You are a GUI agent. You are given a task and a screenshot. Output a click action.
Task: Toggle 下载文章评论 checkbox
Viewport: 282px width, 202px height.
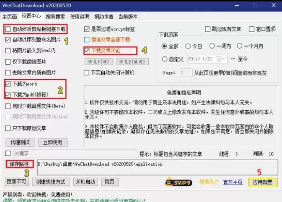pos(87,51)
